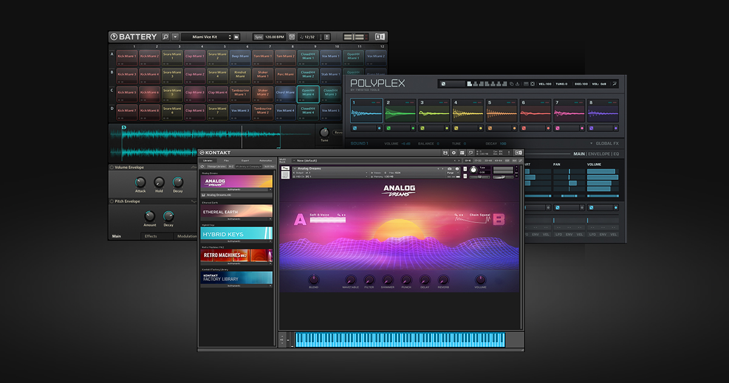Viewport: 729px width, 383px height.
Task: Click the dice icon under Polyplex sound 2
Action: pyautogui.click(x=389, y=128)
